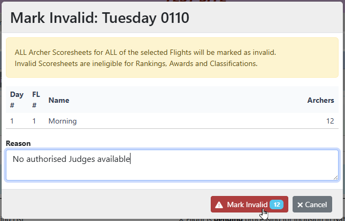
Task: Select day number 1 in the table row
Action: (12, 121)
